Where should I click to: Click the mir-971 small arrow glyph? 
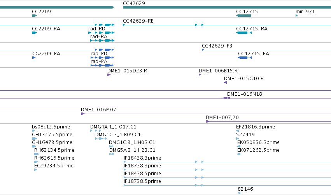click(x=297, y=16)
